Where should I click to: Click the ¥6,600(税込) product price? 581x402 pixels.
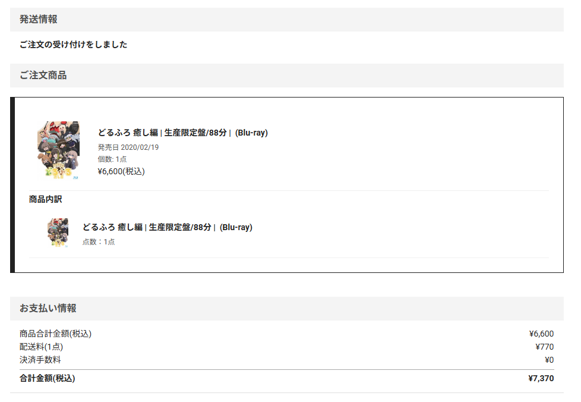click(x=121, y=171)
